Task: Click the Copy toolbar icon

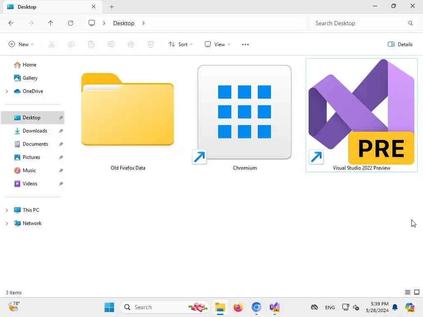Action: (x=71, y=45)
